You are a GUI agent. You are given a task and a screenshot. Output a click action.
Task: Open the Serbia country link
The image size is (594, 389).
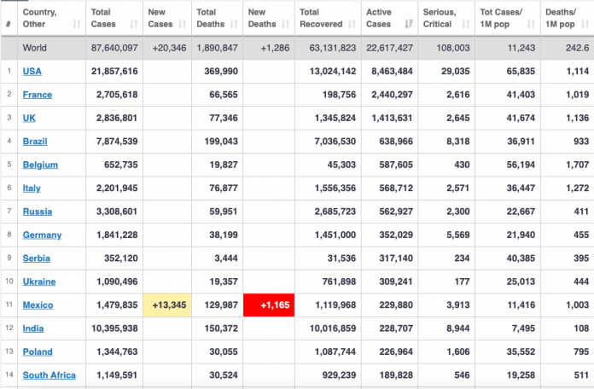point(37,258)
